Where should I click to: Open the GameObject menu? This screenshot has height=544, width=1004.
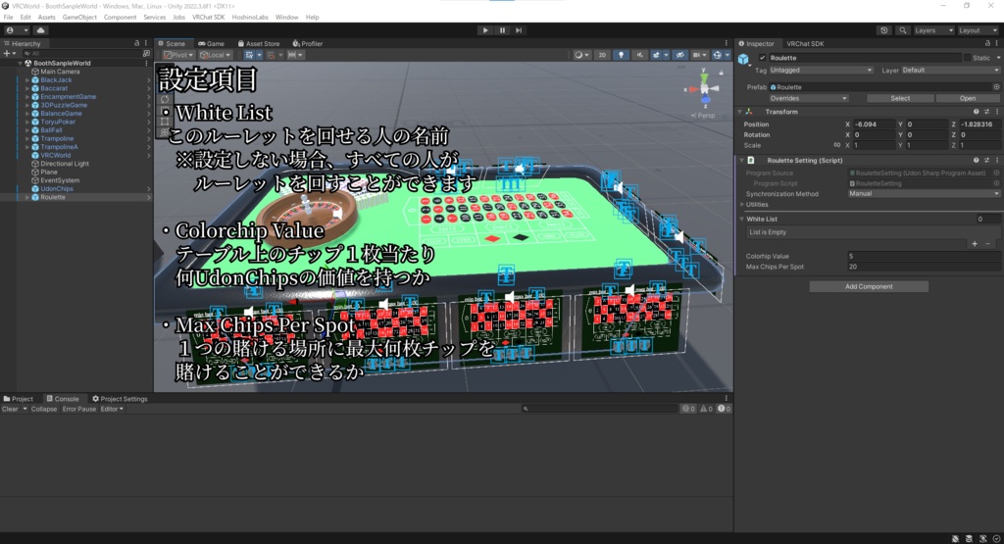pyautogui.click(x=79, y=18)
